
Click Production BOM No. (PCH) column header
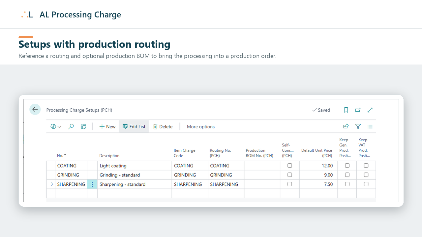pyautogui.click(x=259, y=153)
